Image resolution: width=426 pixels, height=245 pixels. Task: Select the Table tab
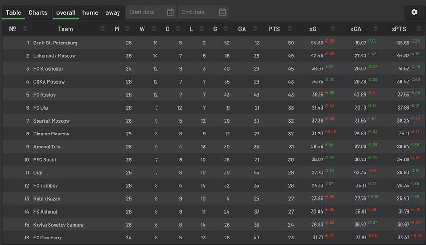(13, 13)
